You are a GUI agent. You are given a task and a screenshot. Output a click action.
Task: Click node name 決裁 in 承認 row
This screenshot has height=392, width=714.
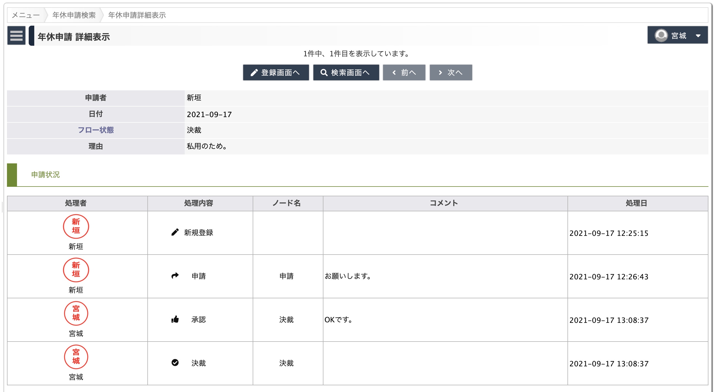tap(287, 320)
